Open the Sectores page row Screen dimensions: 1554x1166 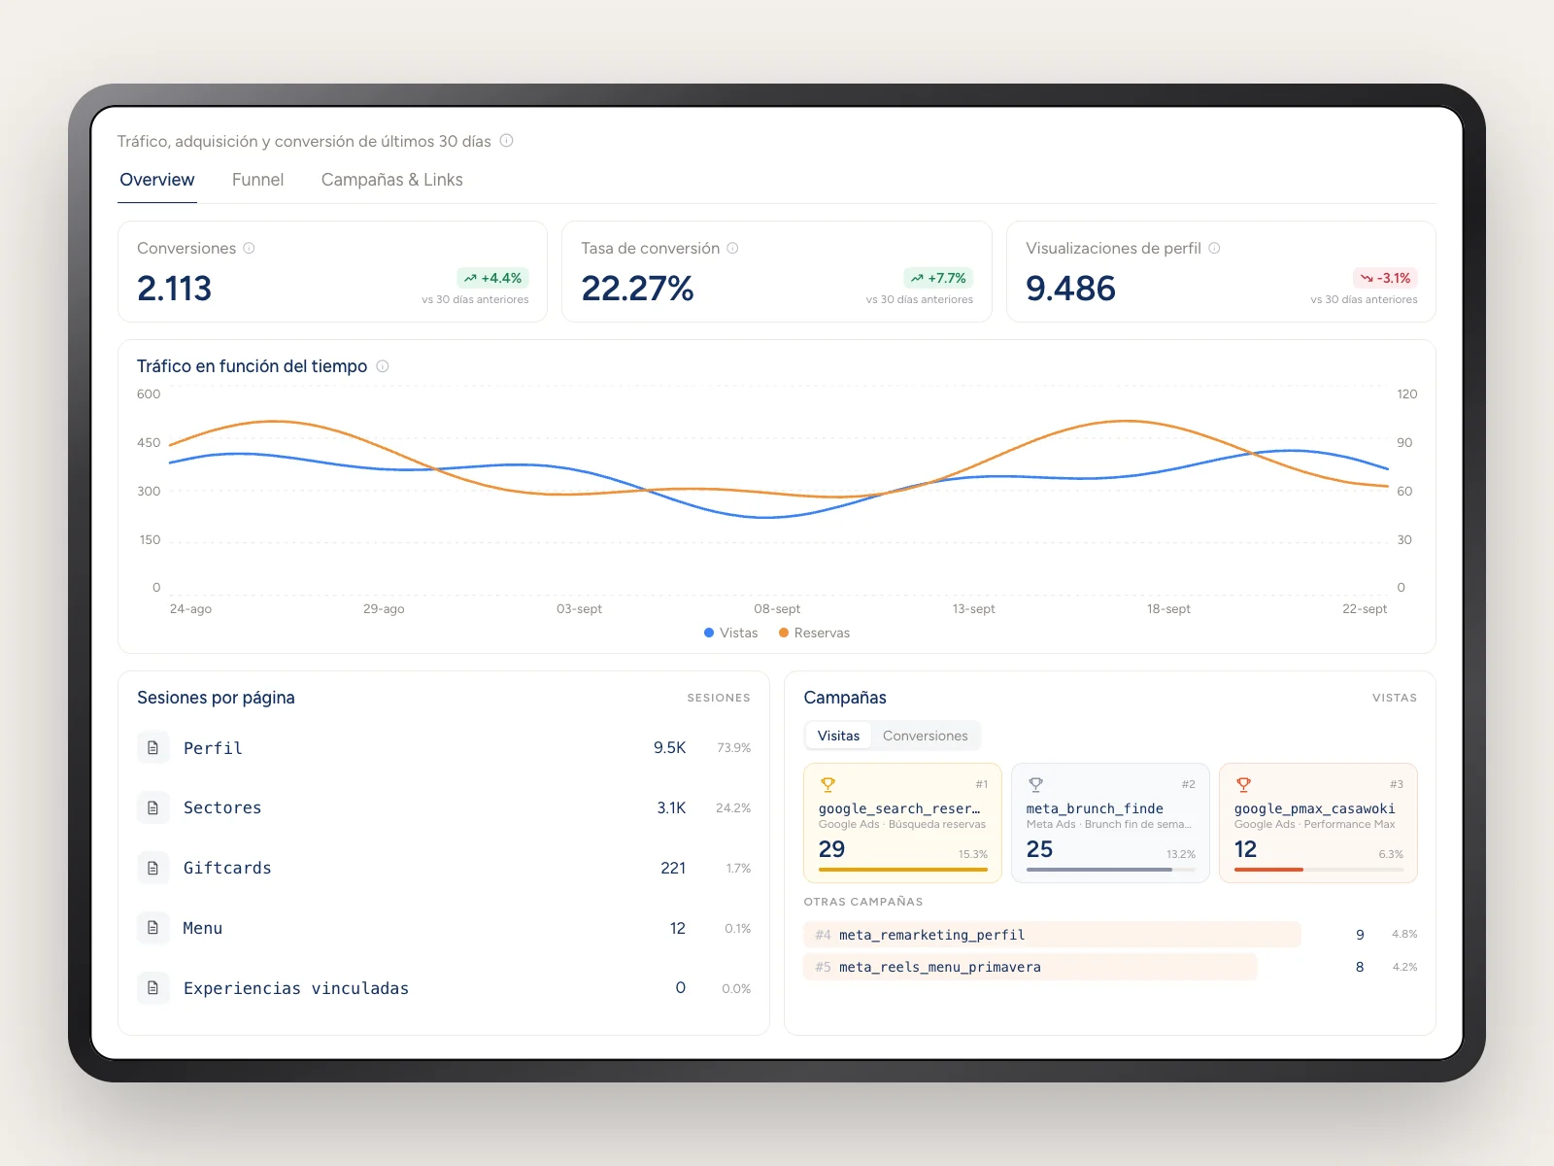point(444,808)
